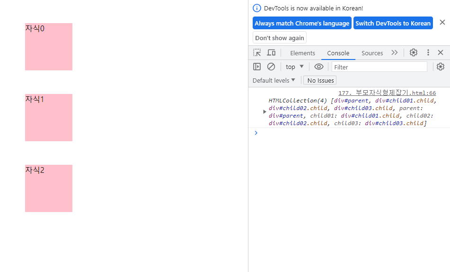The width and height of the screenshot is (450, 272).
Task: Click the pink box labeled 자식2
Action: pyautogui.click(x=48, y=188)
